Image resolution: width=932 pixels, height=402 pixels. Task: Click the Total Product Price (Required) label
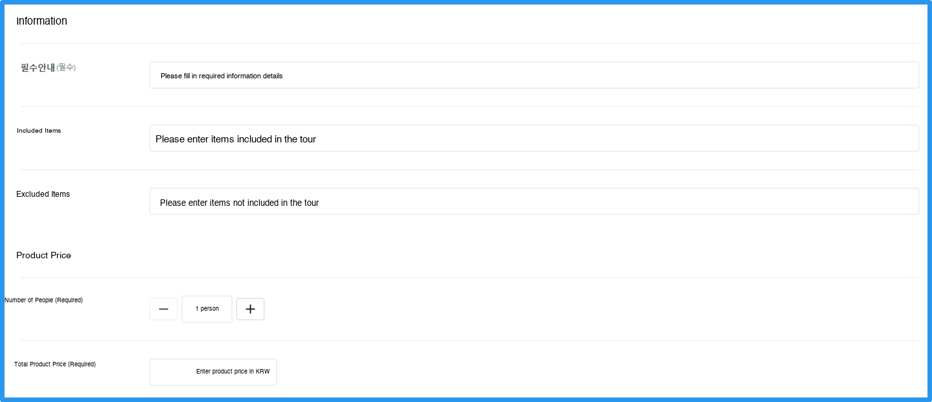pyautogui.click(x=55, y=364)
